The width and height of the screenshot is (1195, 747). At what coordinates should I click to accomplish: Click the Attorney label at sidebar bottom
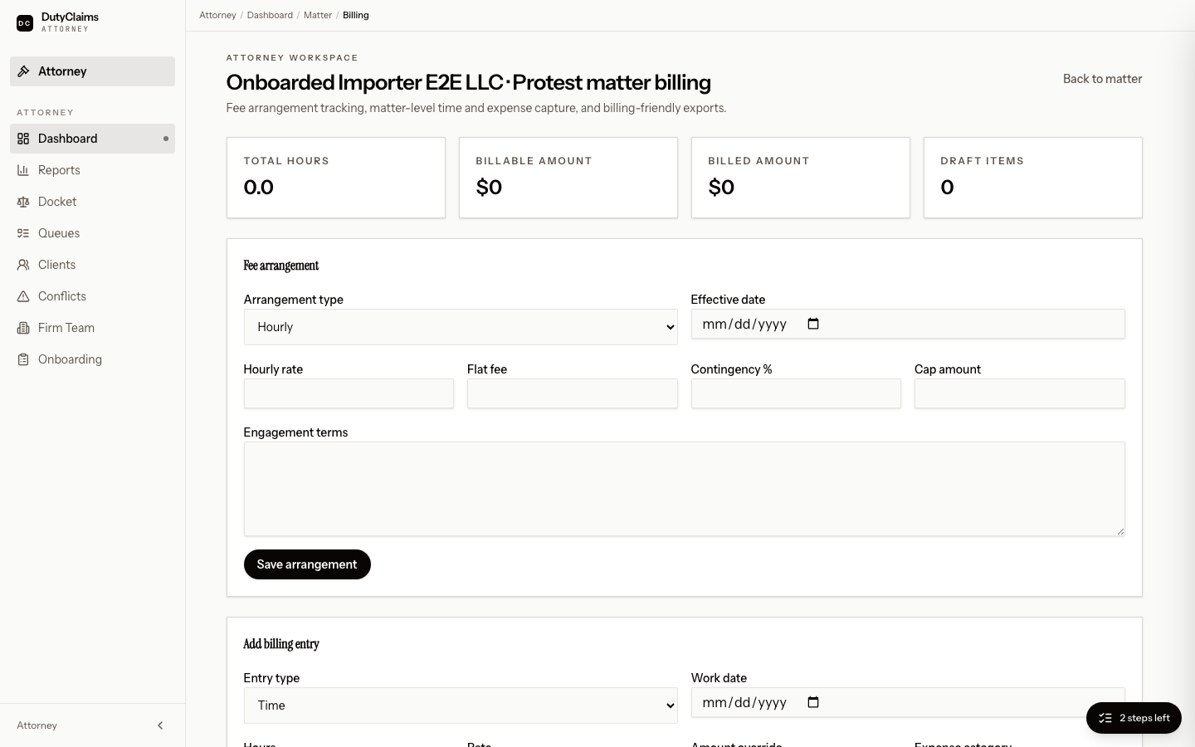pos(37,725)
